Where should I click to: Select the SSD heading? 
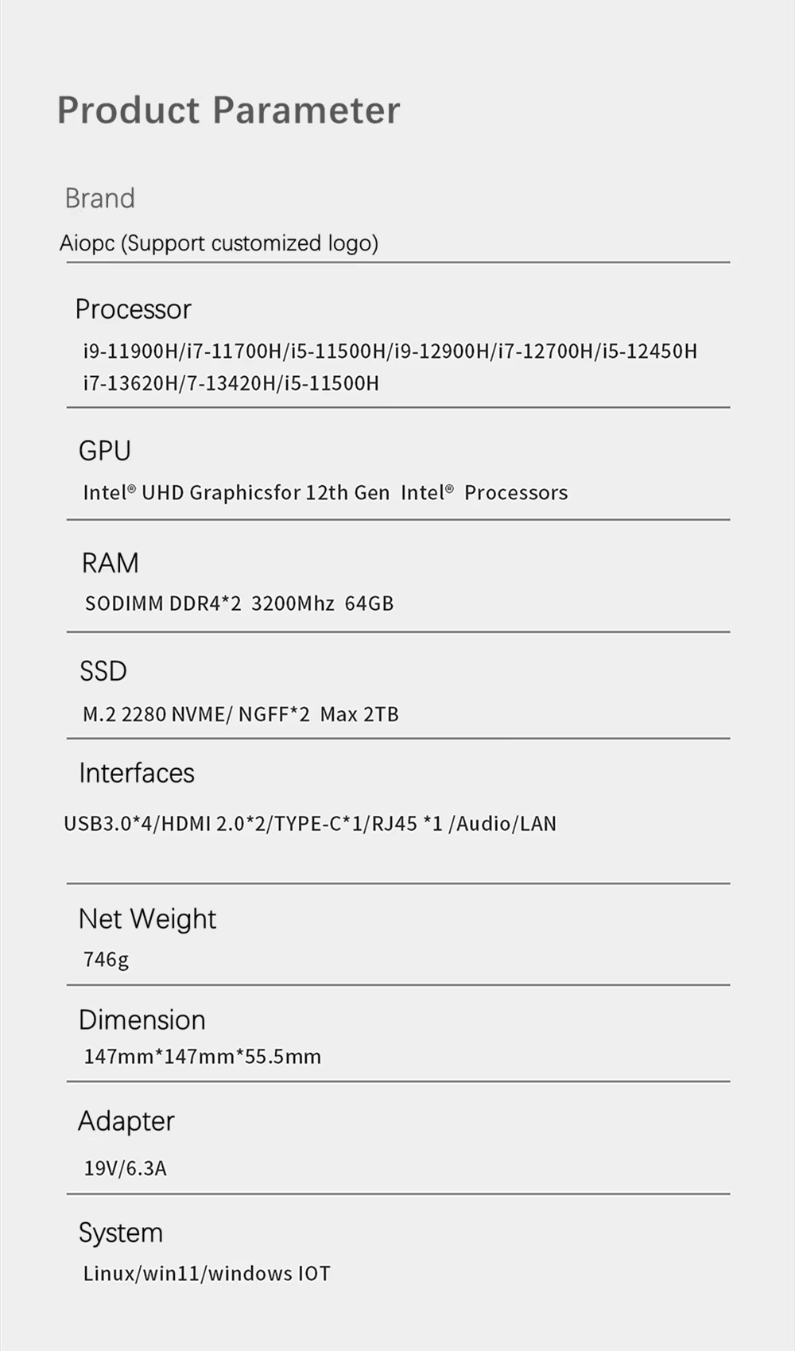coord(103,671)
